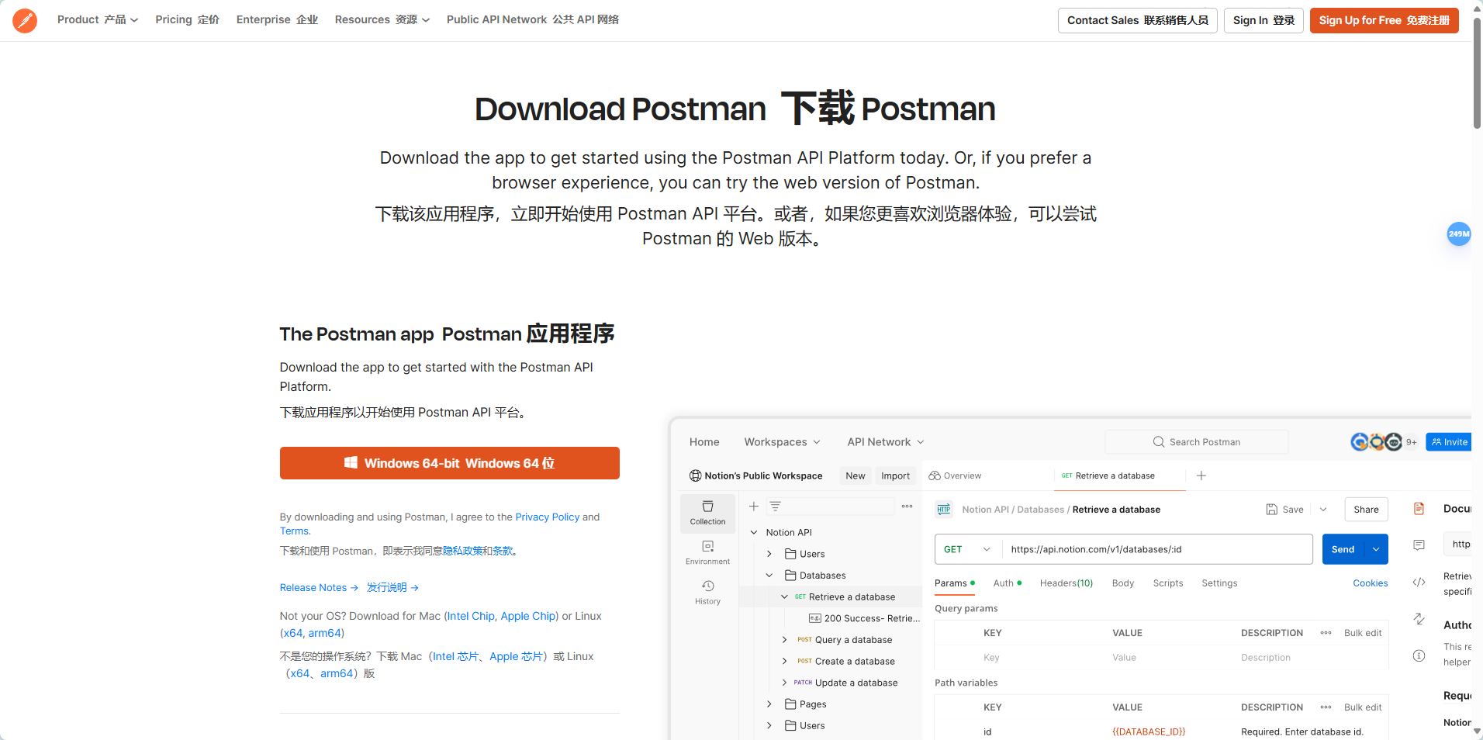This screenshot has height=740, width=1483.
Task: Click the Contact Sales button
Action: coord(1137,20)
